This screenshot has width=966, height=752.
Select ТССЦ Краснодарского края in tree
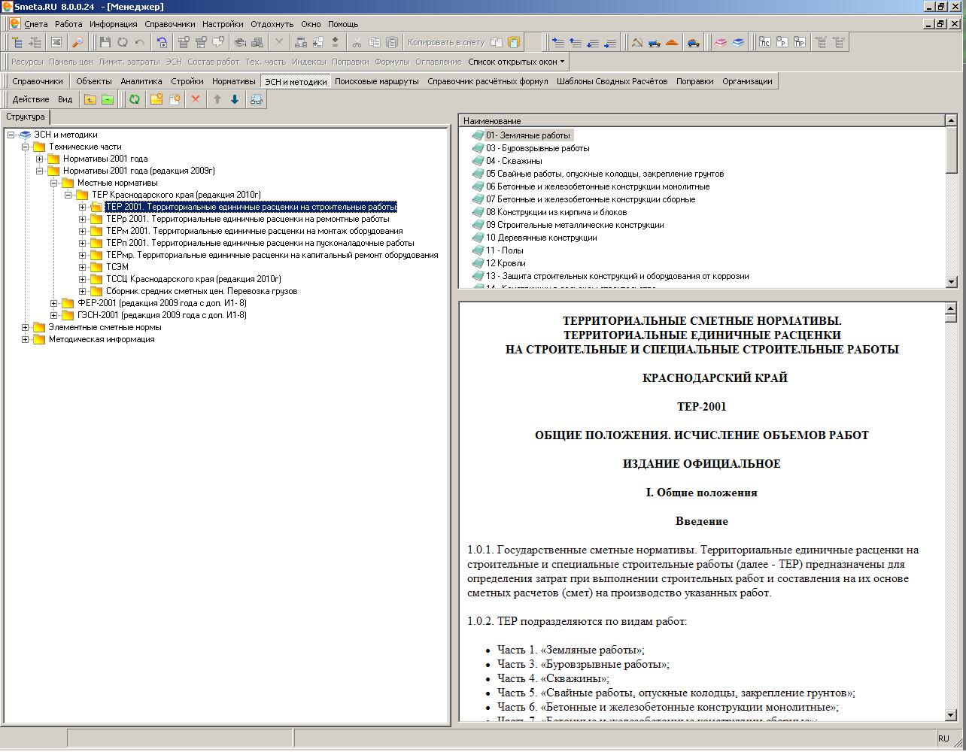tap(193, 279)
